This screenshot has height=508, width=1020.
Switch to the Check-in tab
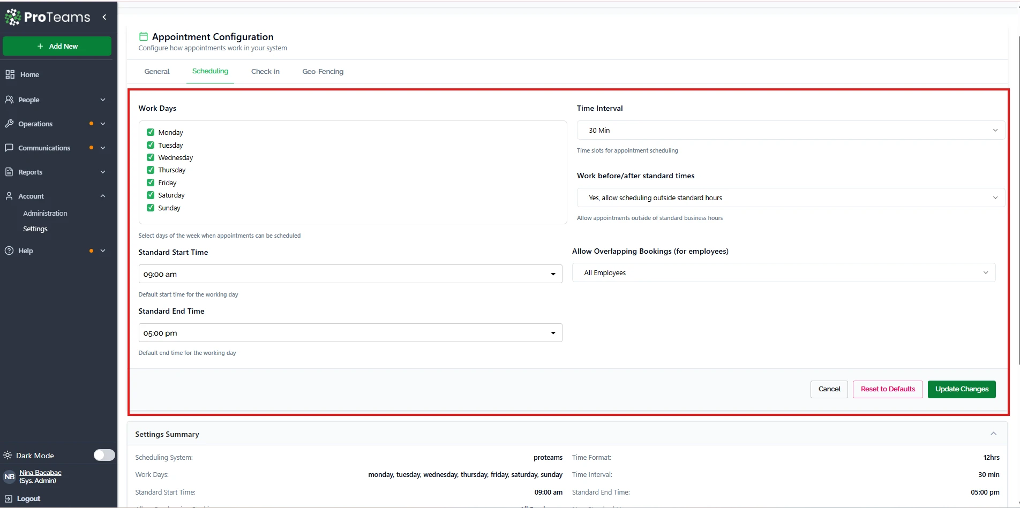[265, 71]
